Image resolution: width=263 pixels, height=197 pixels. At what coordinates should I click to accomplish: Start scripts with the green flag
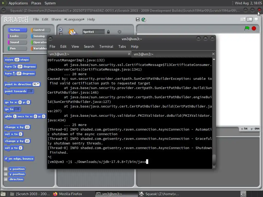(x=247, y=28)
